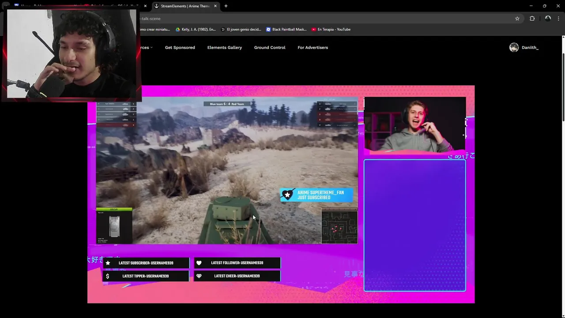This screenshot has height=318, width=565.
Task: Minimize the Chrome window
Action: click(x=531, y=6)
